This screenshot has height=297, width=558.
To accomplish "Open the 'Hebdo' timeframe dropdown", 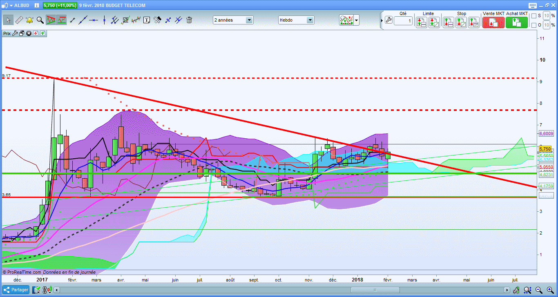I will click(310, 20).
